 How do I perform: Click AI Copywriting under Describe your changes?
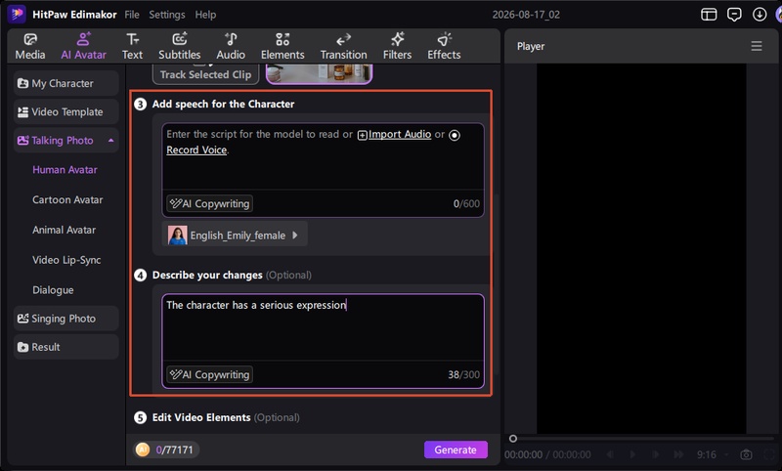(209, 374)
